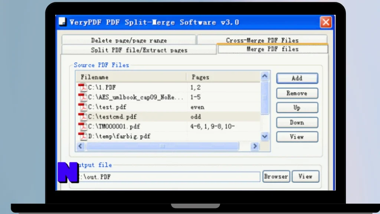Screen dimensions: 380x214
Task: Click the PDF icon beside C:\testcmd.pdf
Action: coord(82,117)
